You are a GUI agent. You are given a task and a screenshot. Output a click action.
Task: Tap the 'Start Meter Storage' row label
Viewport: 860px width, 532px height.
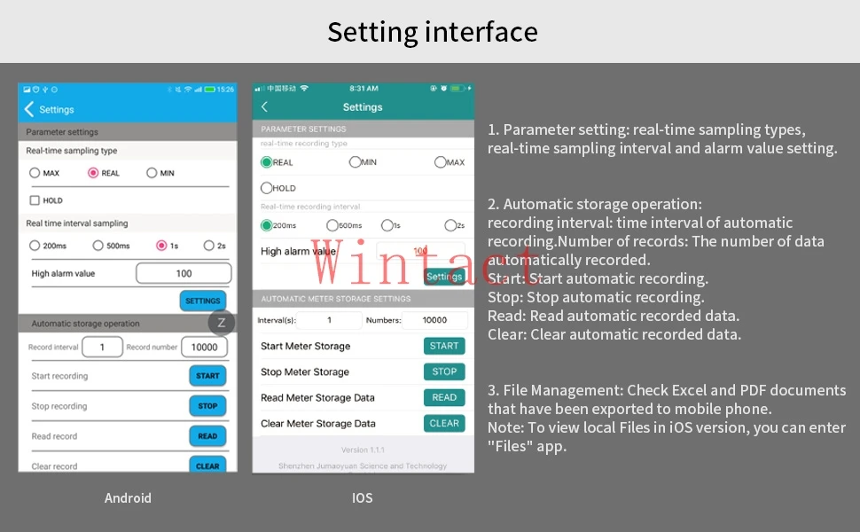click(x=306, y=346)
